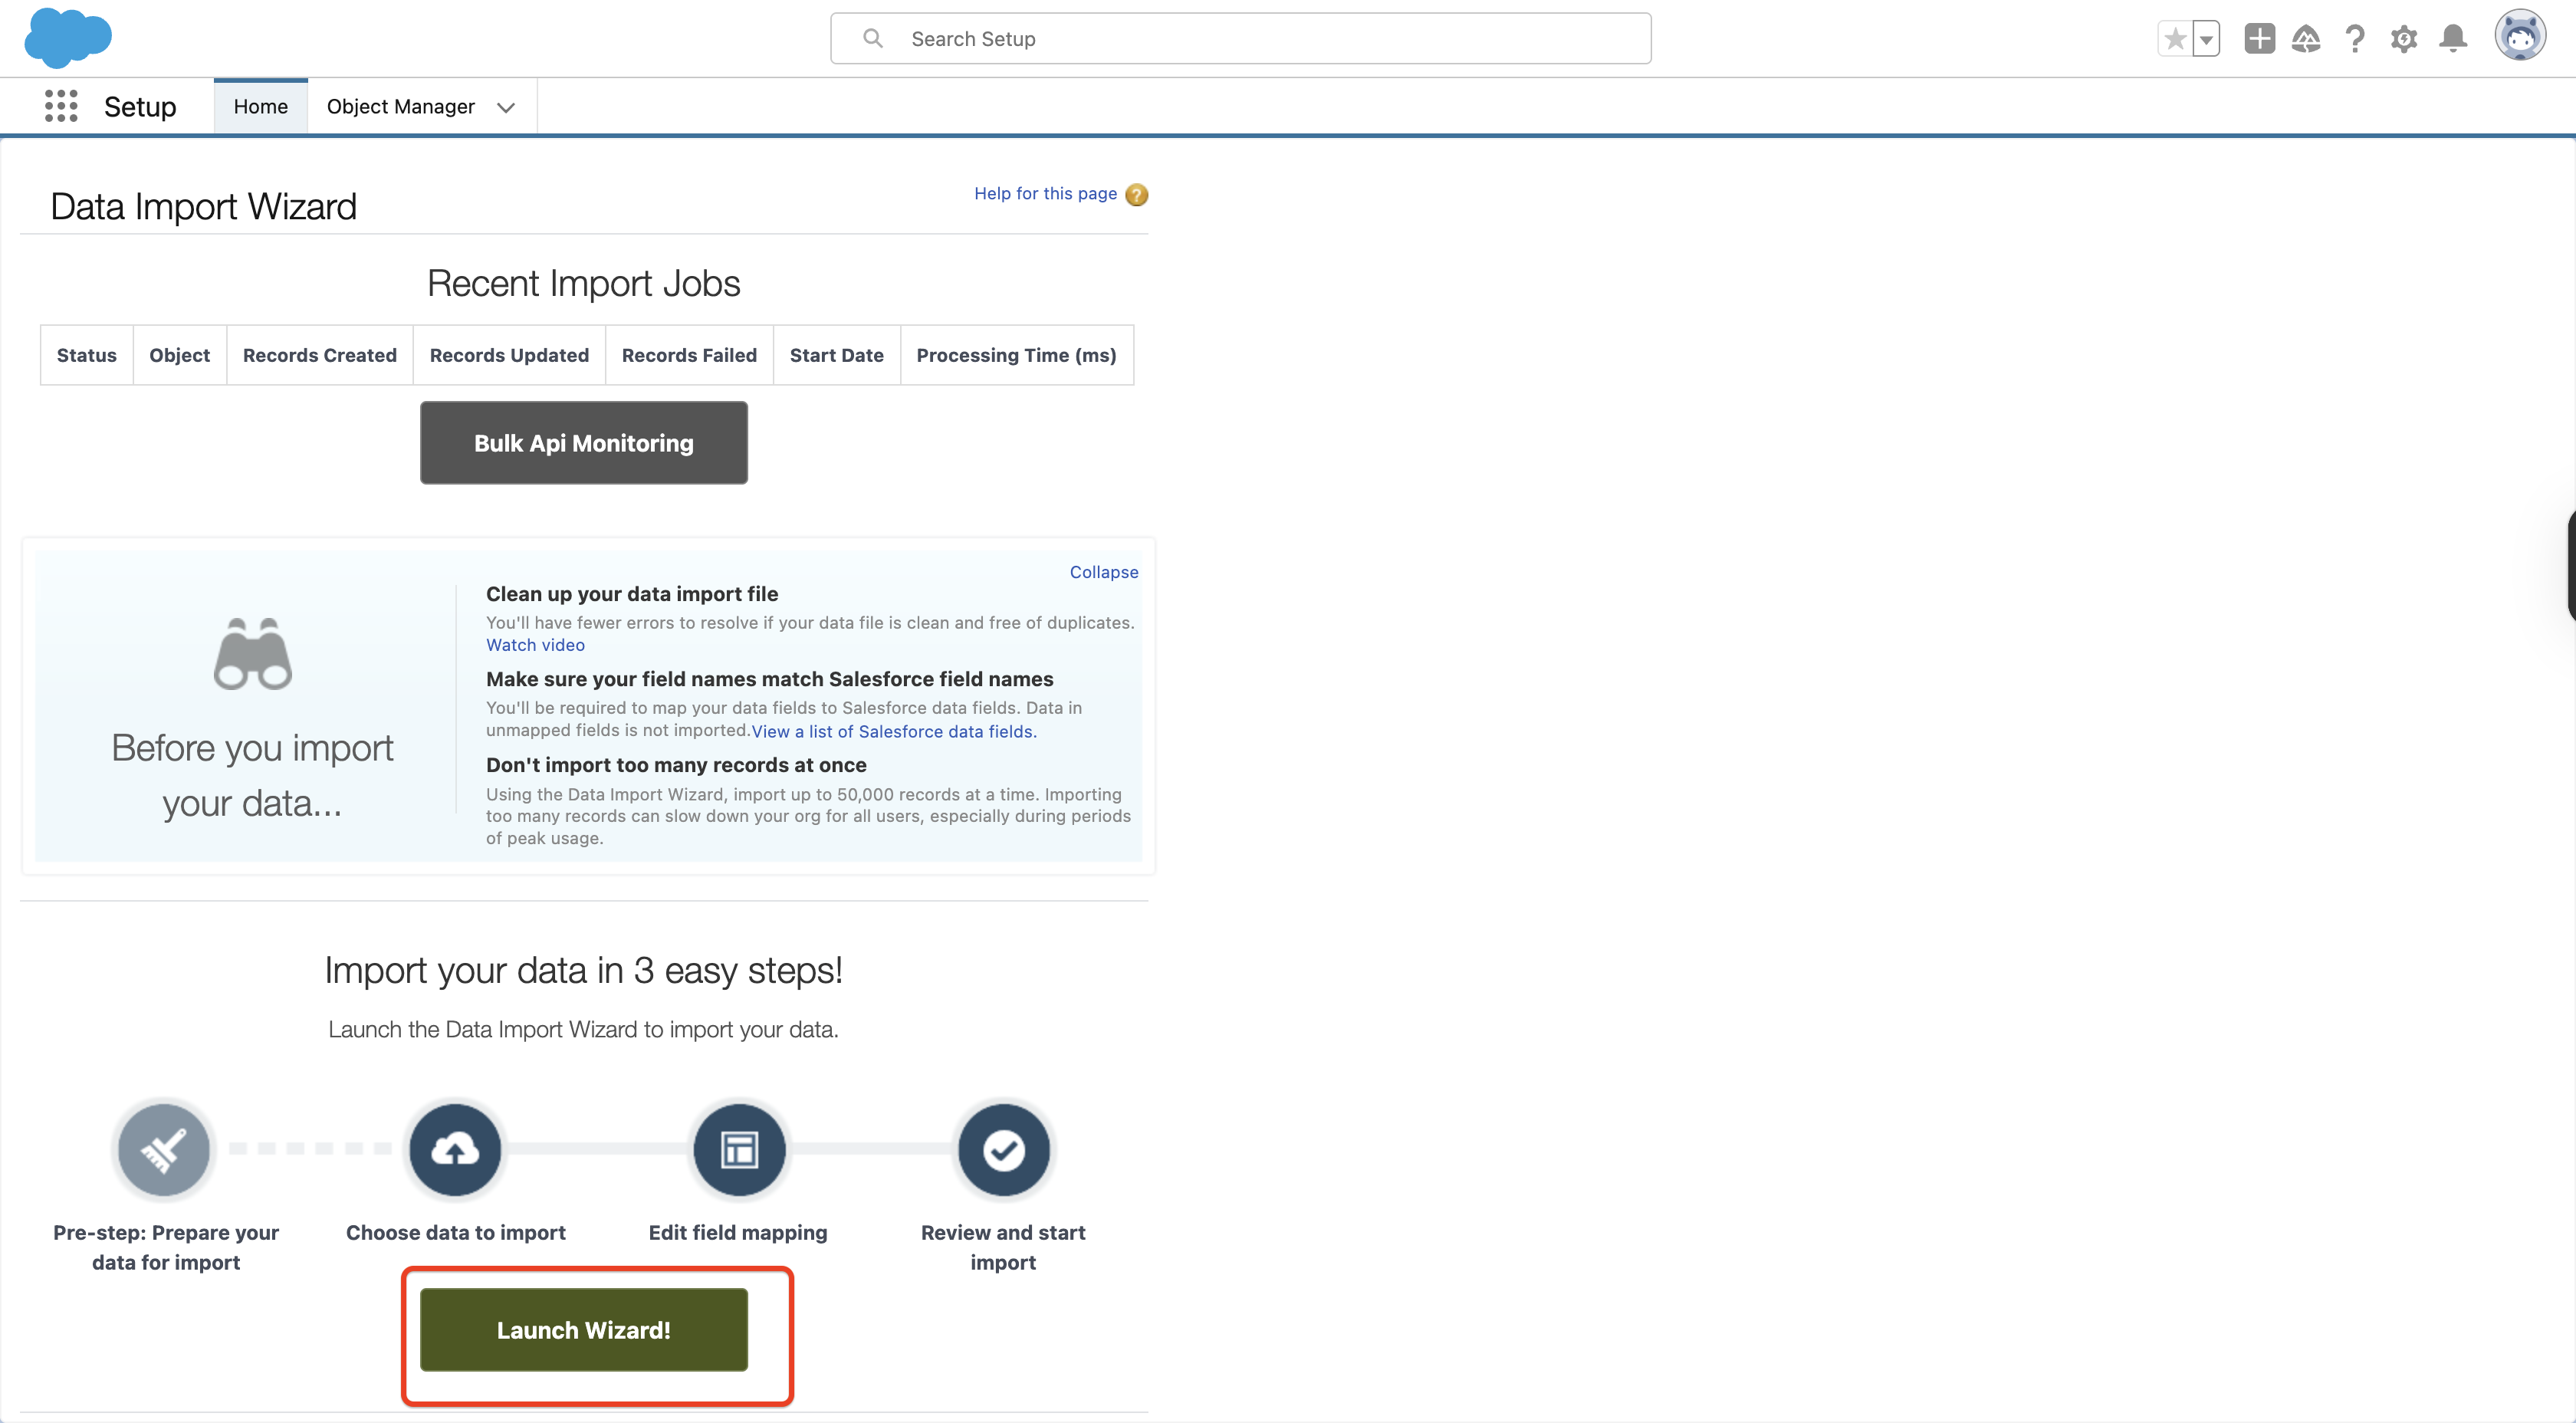Viewport: 2576px width, 1423px height.
Task: Click the Review and start checkmark icon
Action: pos(1003,1150)
